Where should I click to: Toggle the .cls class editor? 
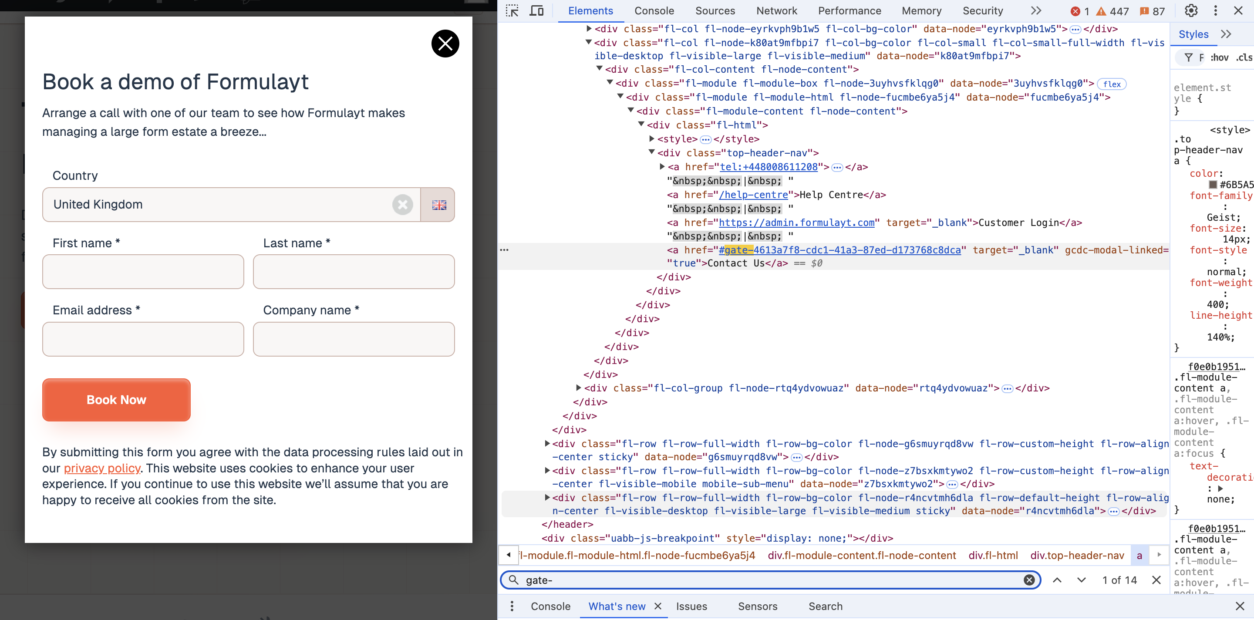click(x=1244, y=57)
